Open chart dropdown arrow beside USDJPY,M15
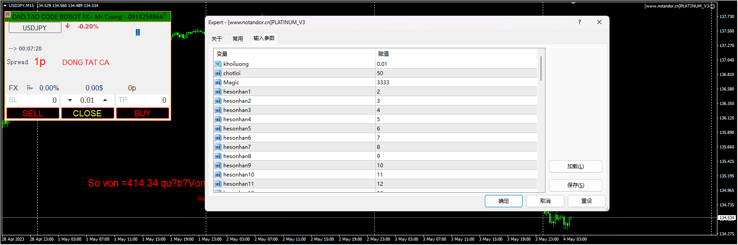Screen dimensions: 738x245 (5, 6)
